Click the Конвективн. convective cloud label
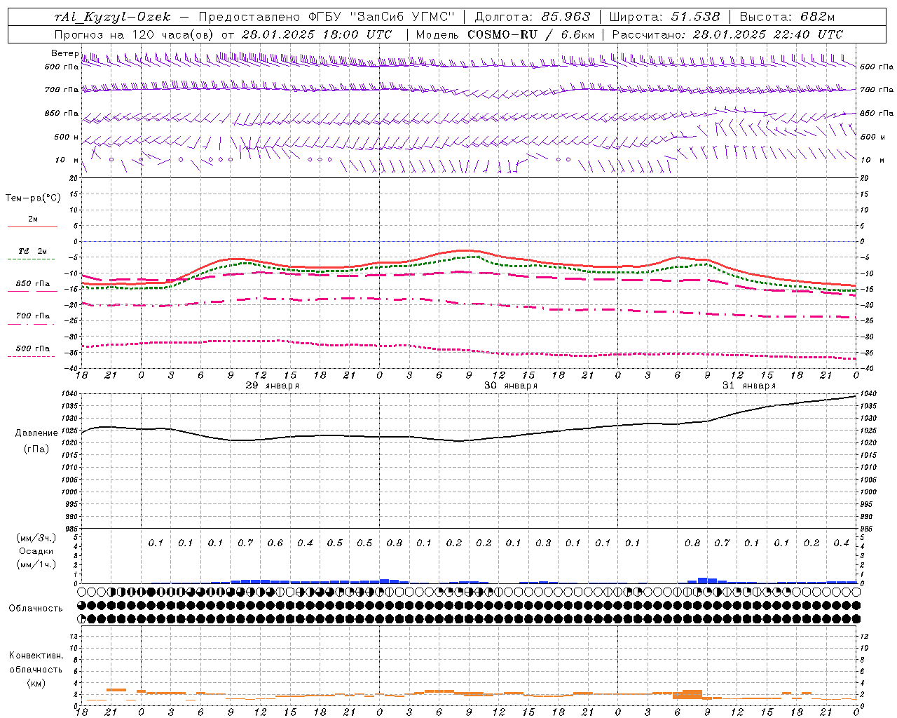 [x=36, y=656]
